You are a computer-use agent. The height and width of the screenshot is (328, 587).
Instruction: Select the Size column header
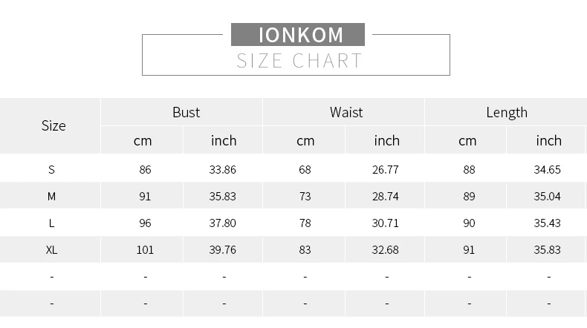pos(53,125)
